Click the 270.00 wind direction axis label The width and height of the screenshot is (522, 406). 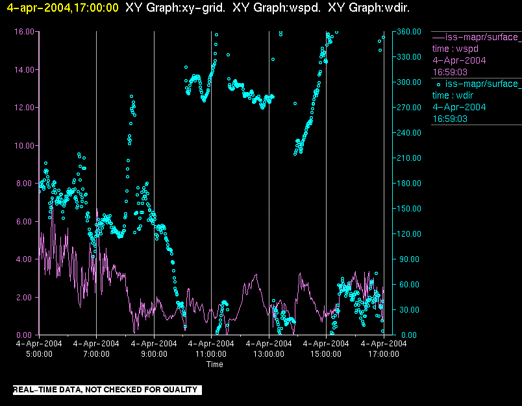coord(409,108)
